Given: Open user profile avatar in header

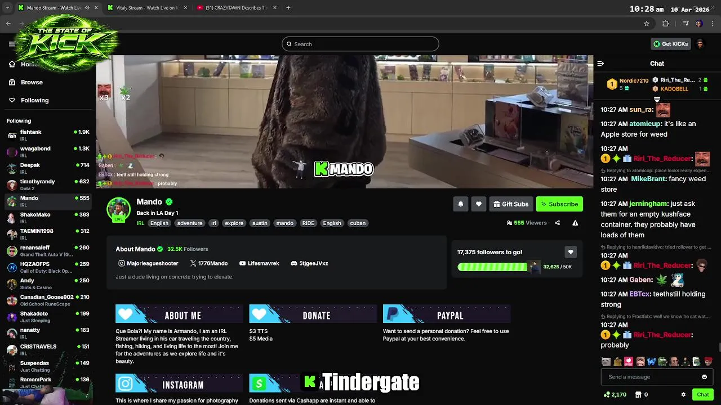Looking at the screenshot, I should [x=700, y=44].
